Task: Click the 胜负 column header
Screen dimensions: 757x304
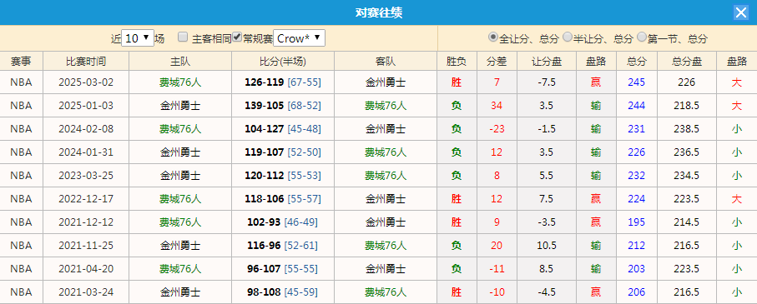Action: (x=457, y=61)
